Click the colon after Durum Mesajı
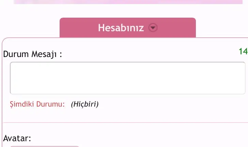Image resolution: width=248 pixels, height=147 pixels. coord(61,55)
